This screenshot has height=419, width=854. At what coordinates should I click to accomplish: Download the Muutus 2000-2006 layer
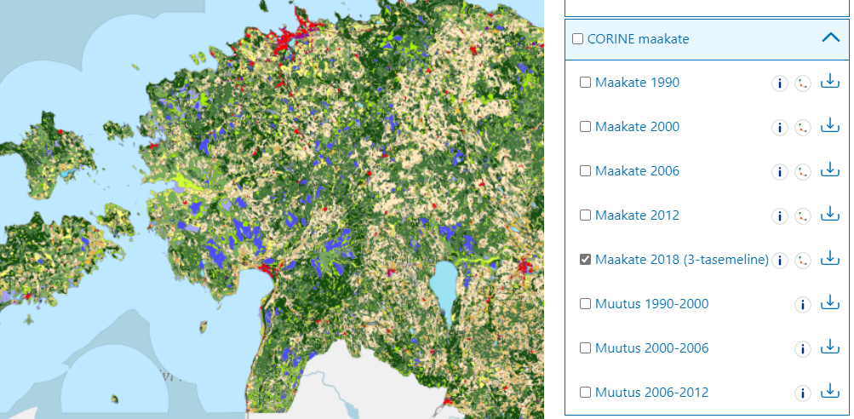point(829,347)
